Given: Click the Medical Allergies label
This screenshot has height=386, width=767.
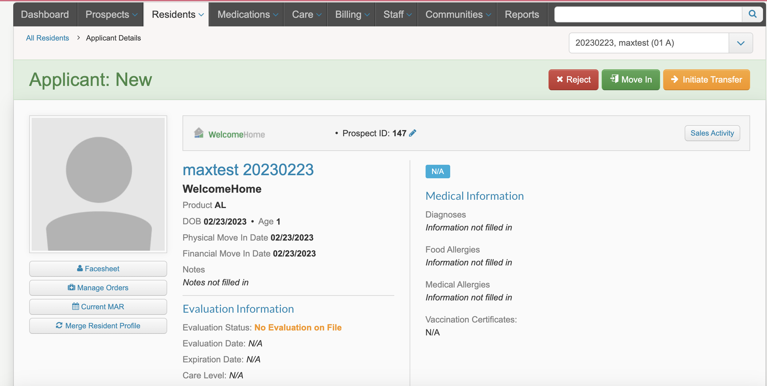Looking at the screenshot, I should coord(458,284).
